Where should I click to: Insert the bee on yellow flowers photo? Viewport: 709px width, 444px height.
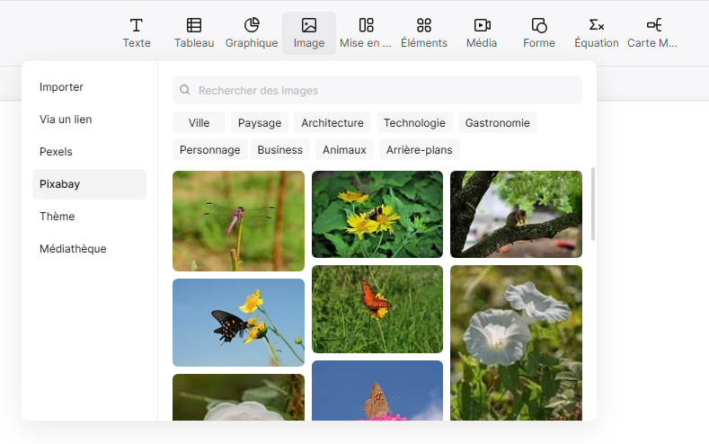click(377, 214)
